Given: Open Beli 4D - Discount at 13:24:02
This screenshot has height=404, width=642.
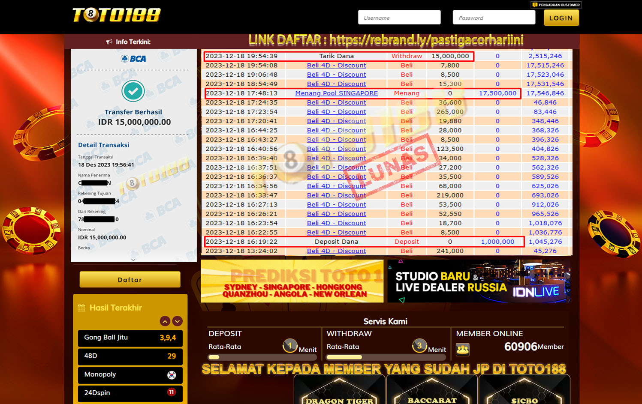Looking at the screenshot, I should coord(337,251).
